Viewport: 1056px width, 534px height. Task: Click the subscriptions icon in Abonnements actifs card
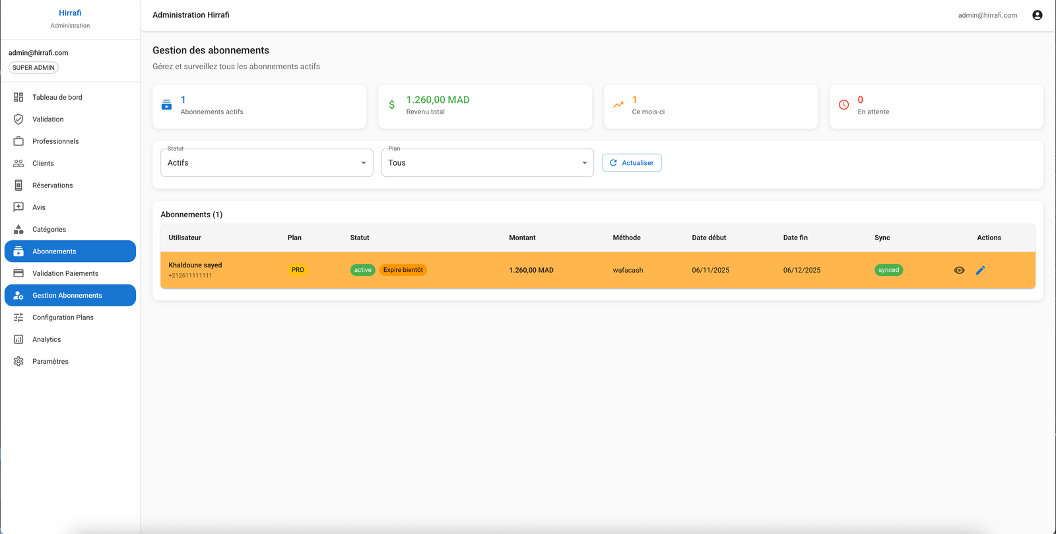[167, 105]
